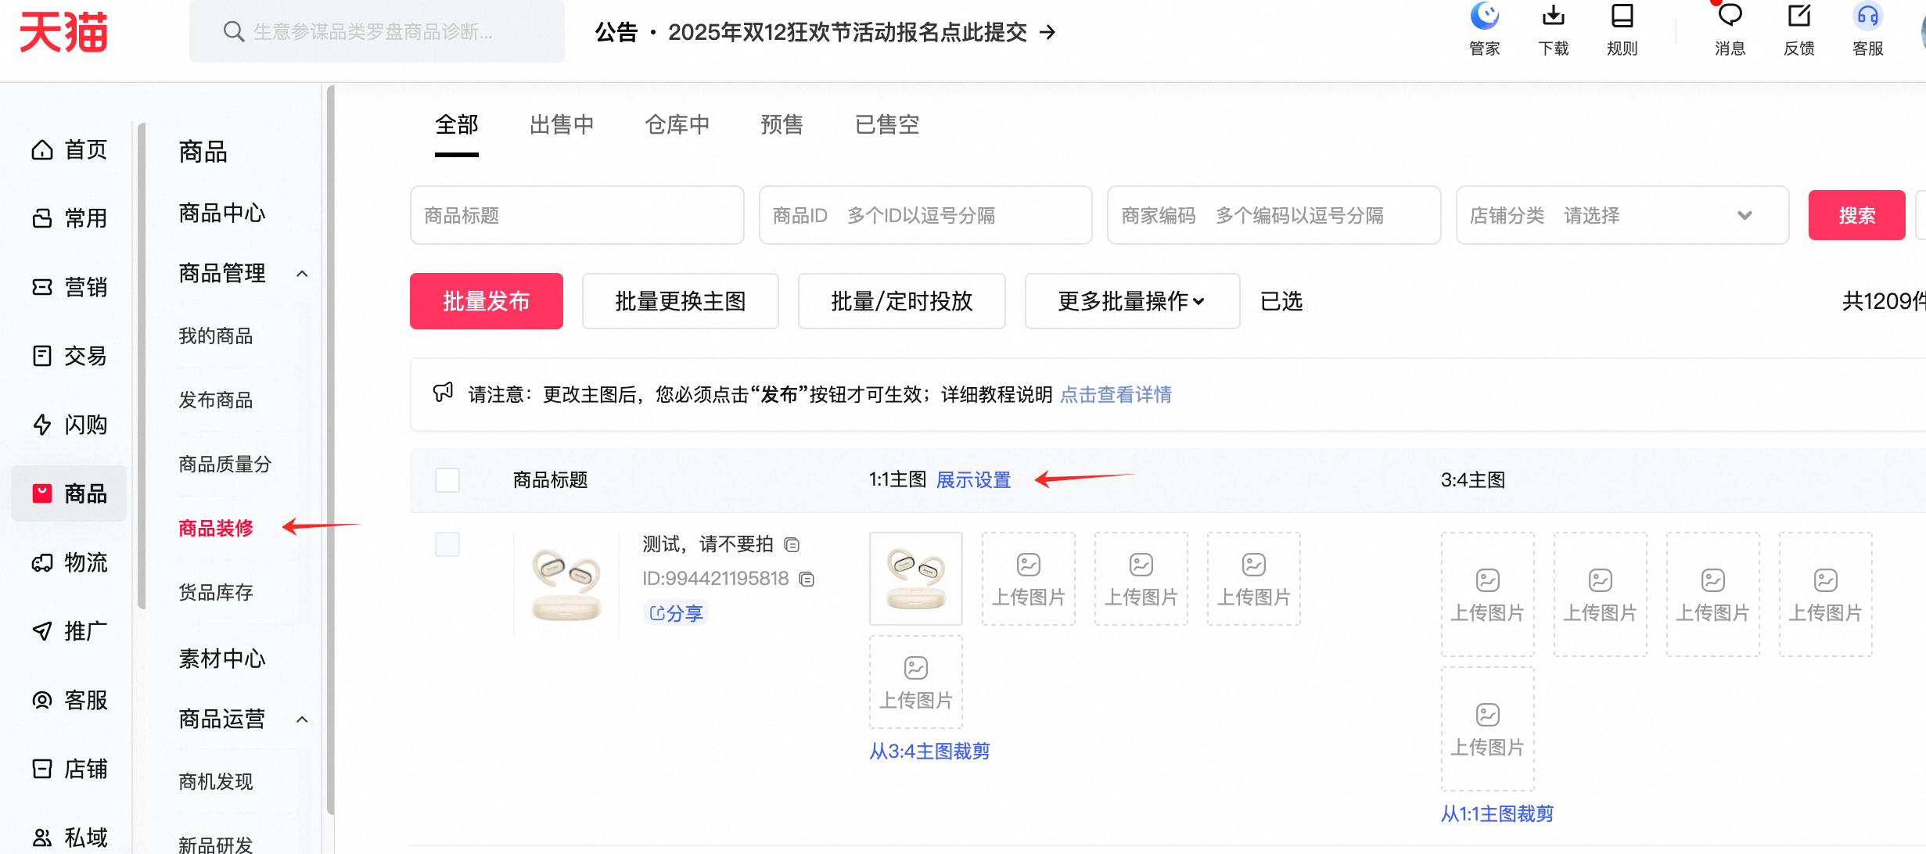Open 发布商品 menu item
This screenshot has width=1926, height=854.
[x=216, y=400]
